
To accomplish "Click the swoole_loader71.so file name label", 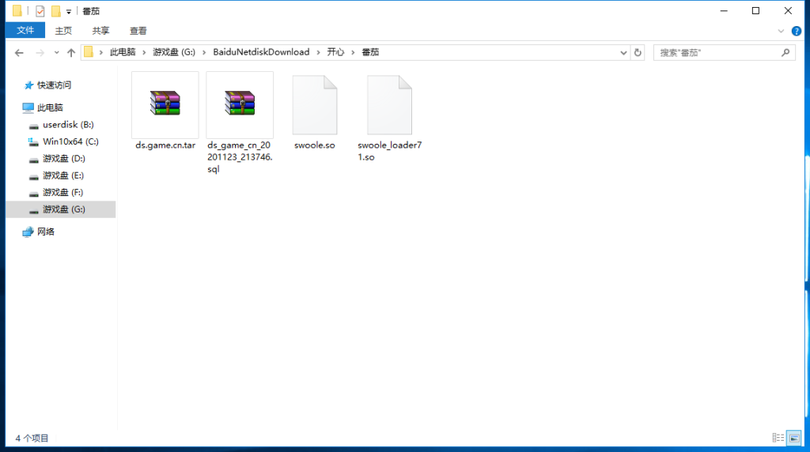I will [389, 151].
